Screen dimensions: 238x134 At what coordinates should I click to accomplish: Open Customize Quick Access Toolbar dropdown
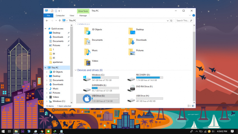click(59, 11)
